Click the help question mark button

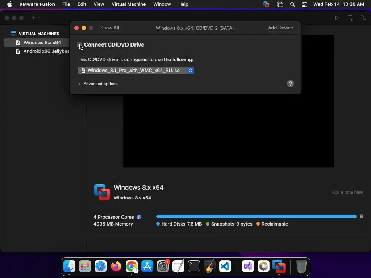290,84
